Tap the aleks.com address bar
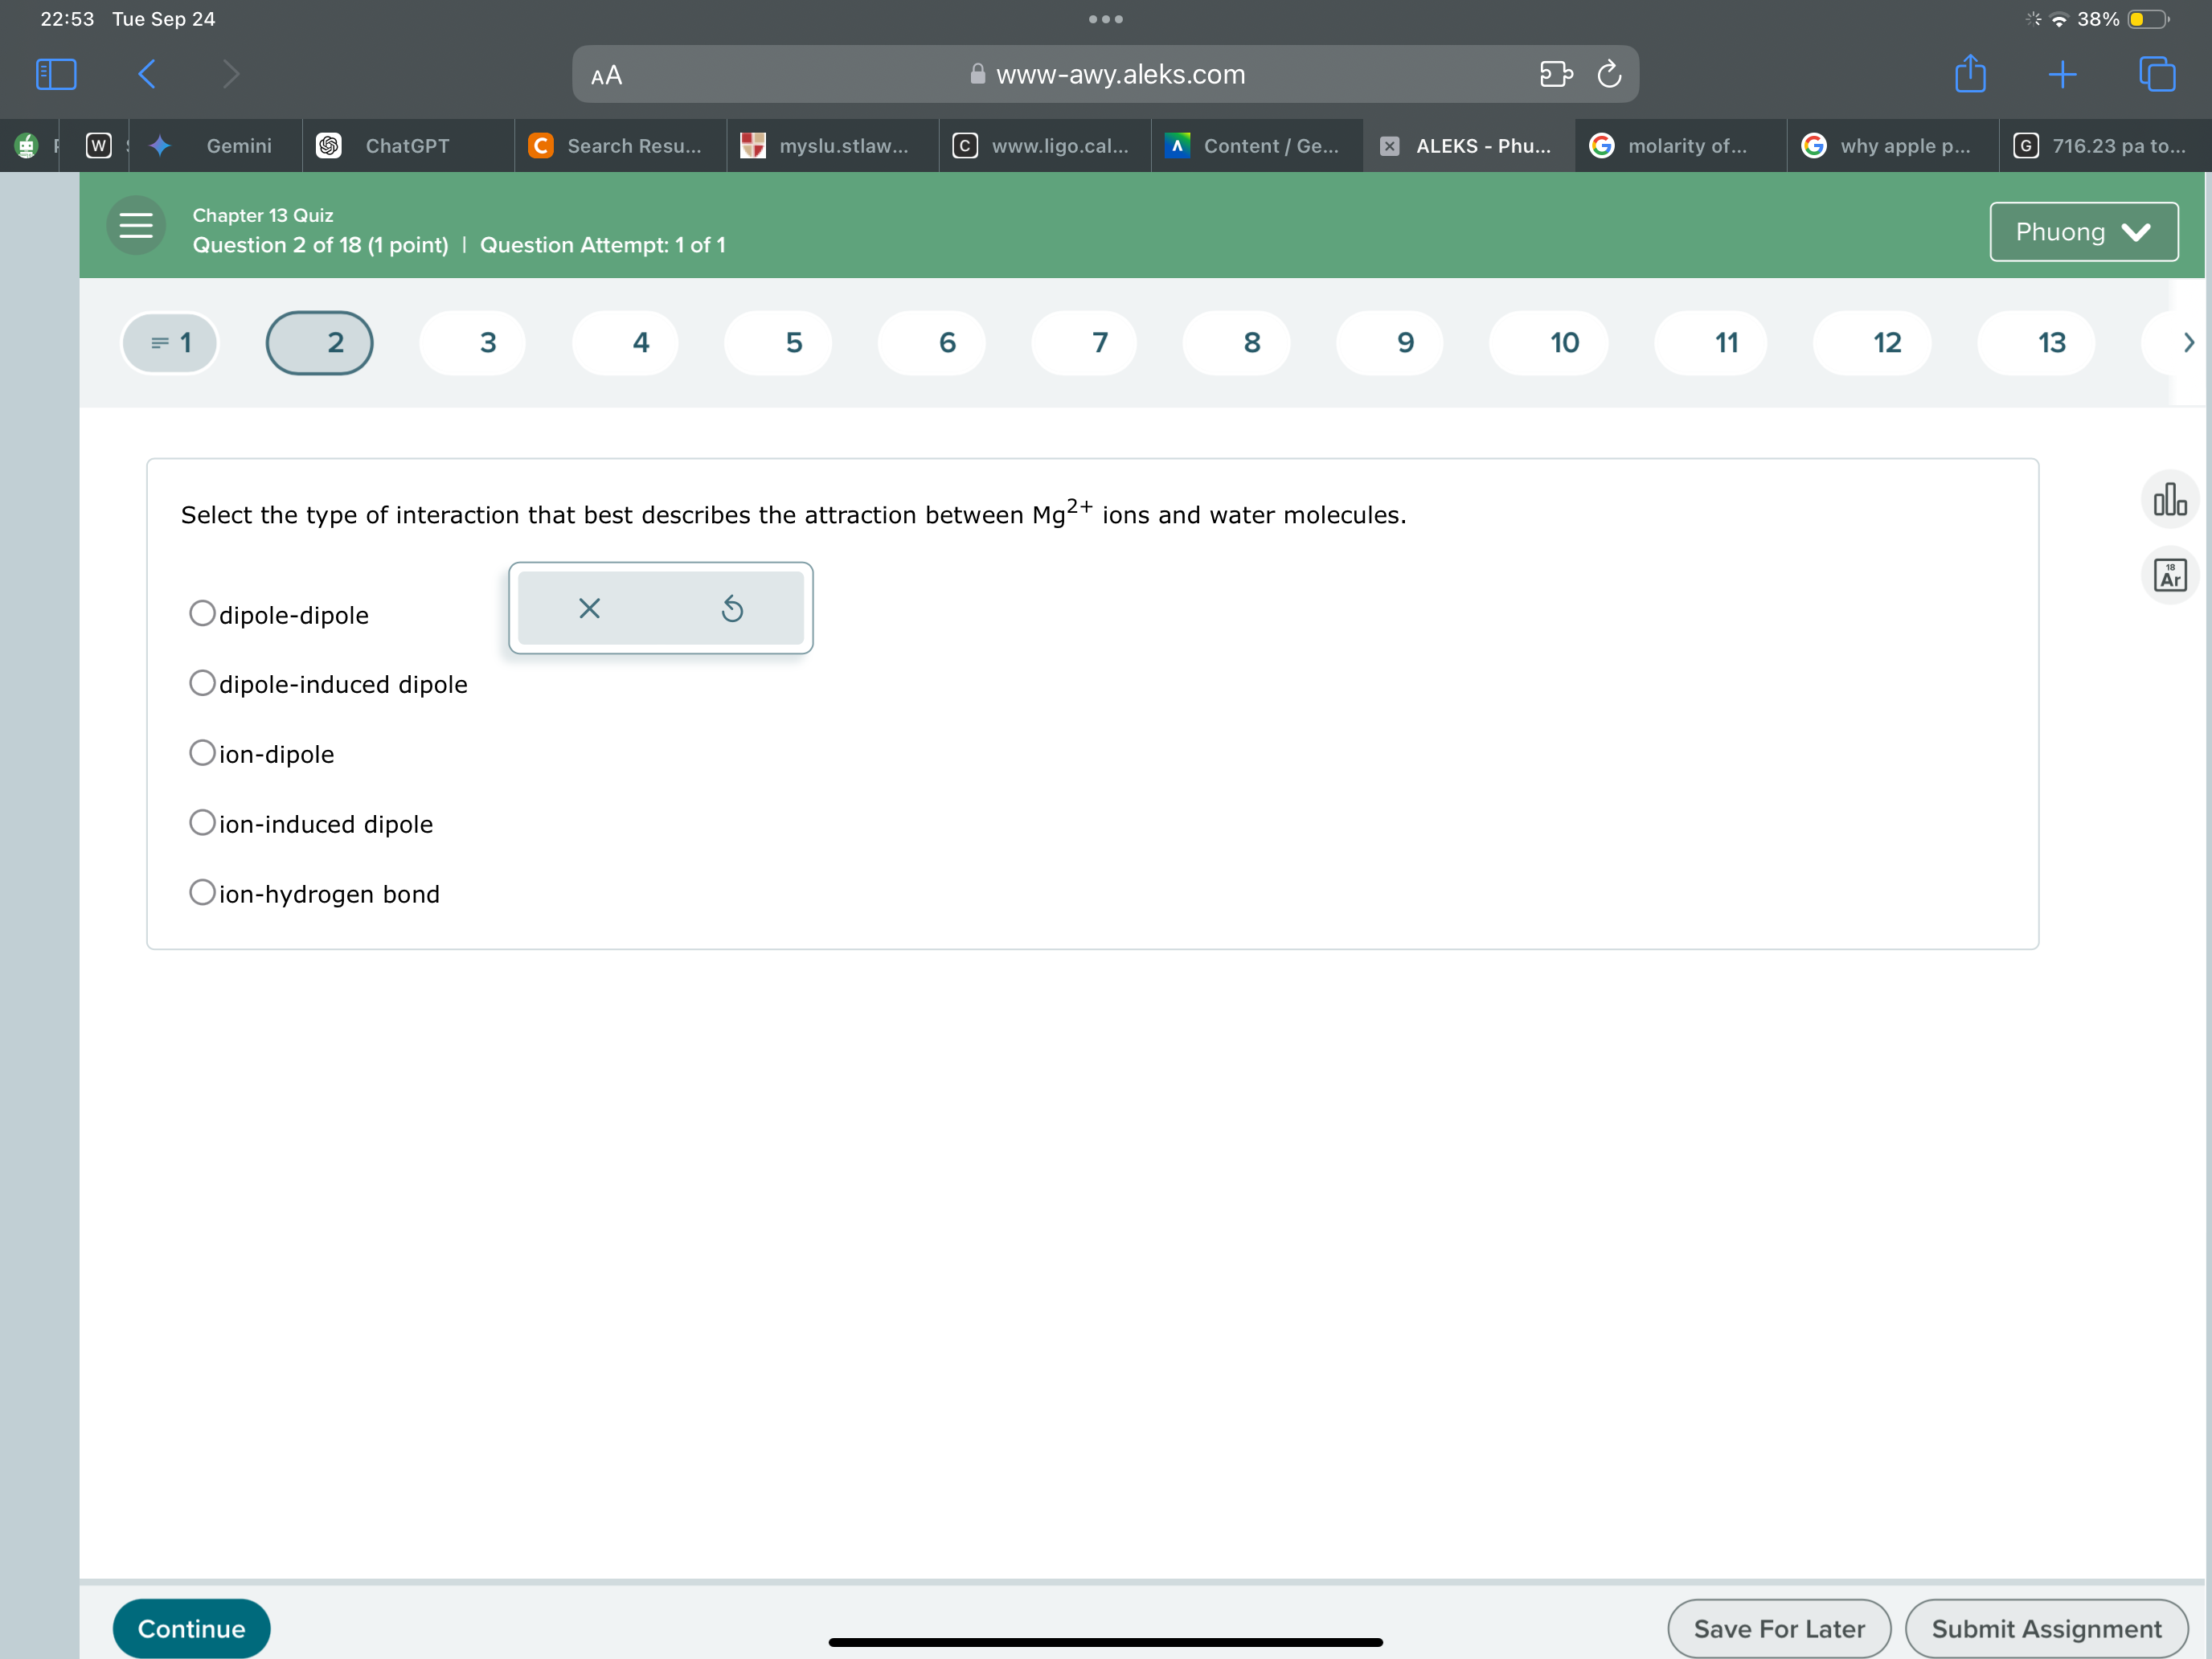2212x1659 pixels. 1119,75
